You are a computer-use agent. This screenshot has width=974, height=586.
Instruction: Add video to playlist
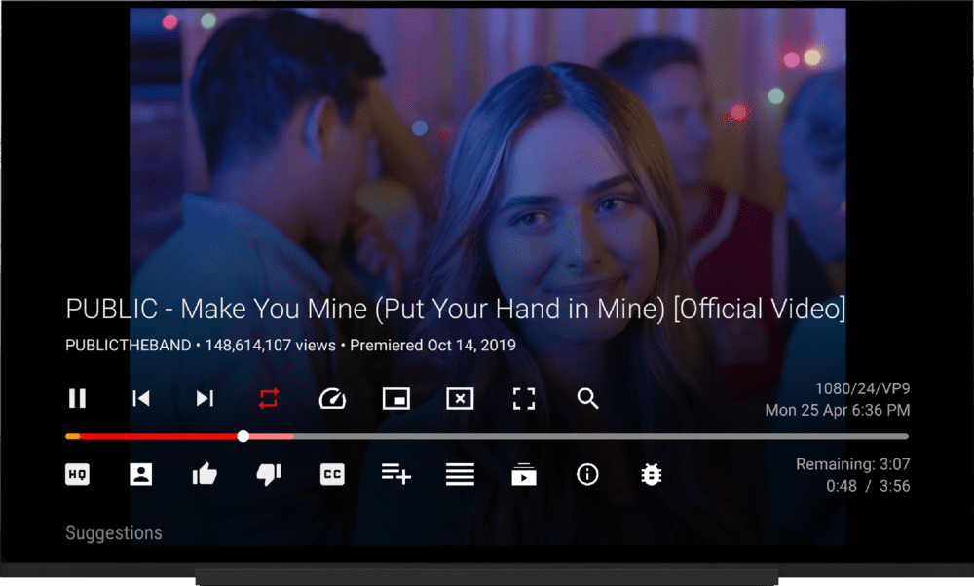tap(396, 474)
